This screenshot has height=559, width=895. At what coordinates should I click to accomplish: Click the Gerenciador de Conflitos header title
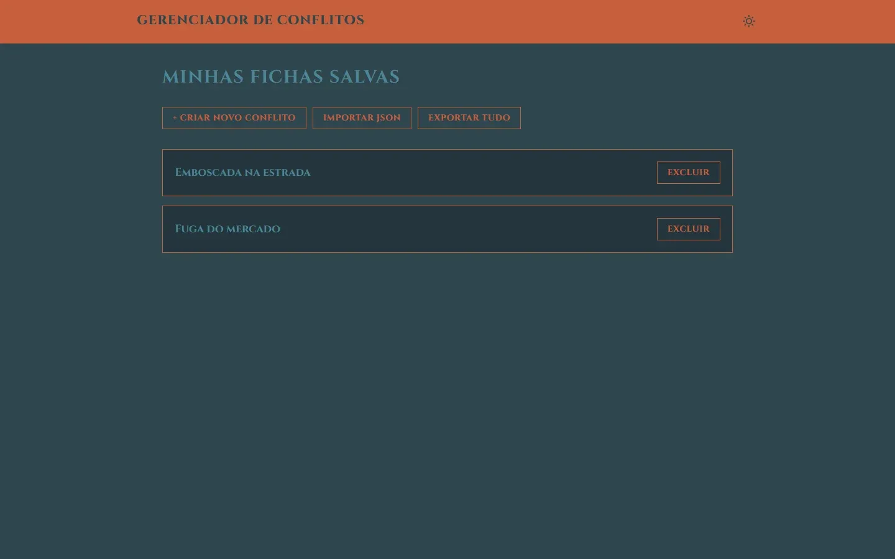(x=250, y=20)
